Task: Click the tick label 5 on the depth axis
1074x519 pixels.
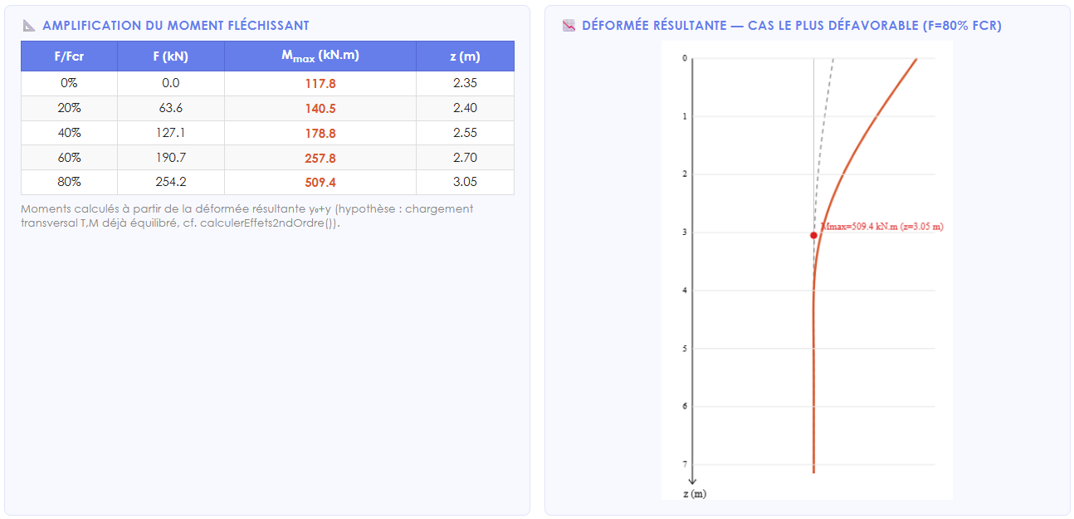Action: (x=685, y=349)
